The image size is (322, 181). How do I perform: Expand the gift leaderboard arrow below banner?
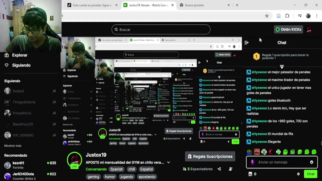[282, 67]
